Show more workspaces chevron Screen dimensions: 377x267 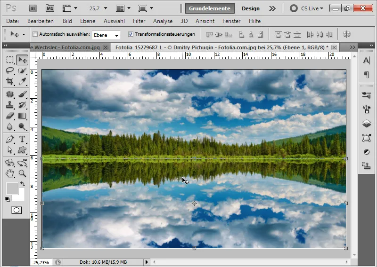[x=272, y=8]
